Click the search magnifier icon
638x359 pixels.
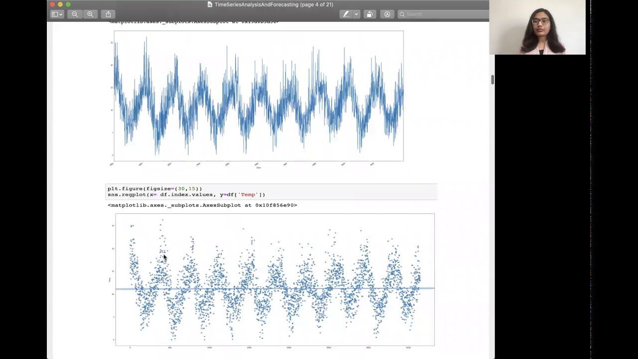coord(402,14)
